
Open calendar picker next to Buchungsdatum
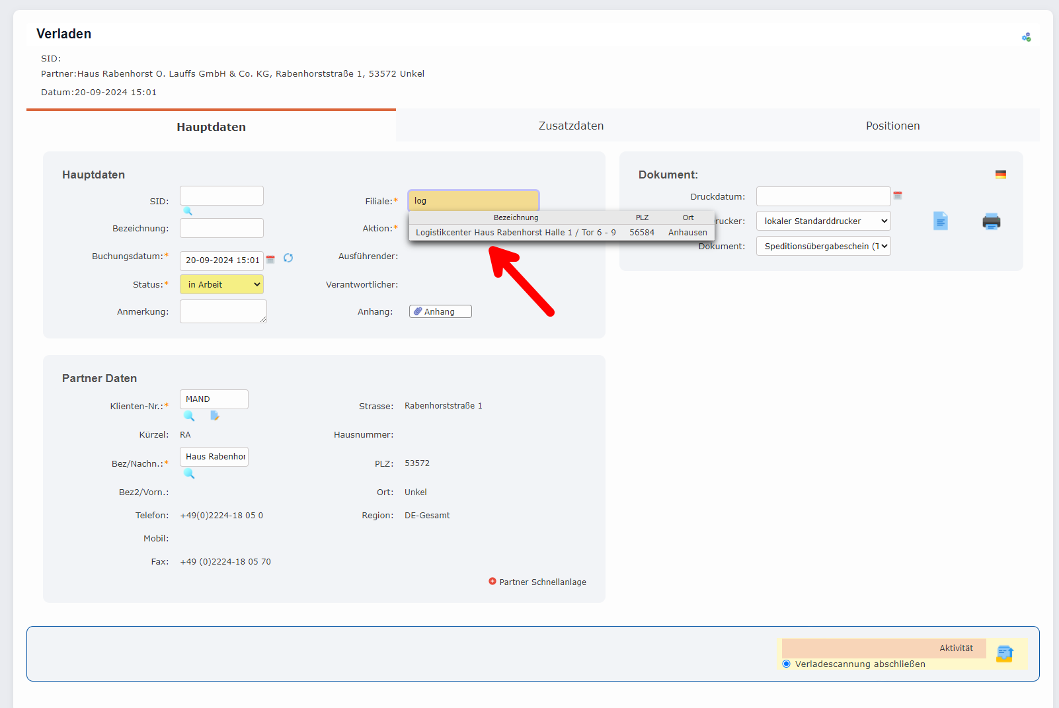click(x=270, y=260)
